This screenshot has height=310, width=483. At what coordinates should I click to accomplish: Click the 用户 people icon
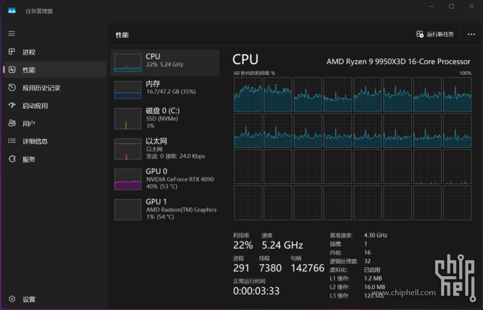tap(12, 123)
